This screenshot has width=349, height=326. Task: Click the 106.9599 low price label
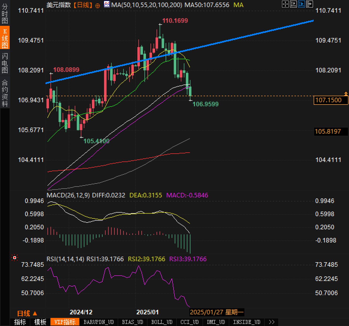pos(206,104)
